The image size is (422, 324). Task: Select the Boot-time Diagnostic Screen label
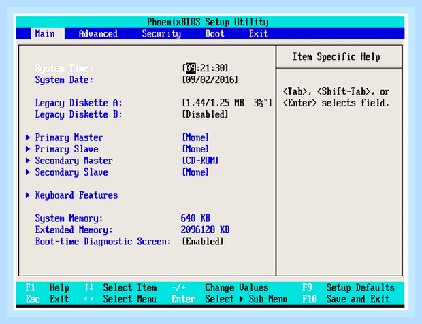[x=103, y=242]
